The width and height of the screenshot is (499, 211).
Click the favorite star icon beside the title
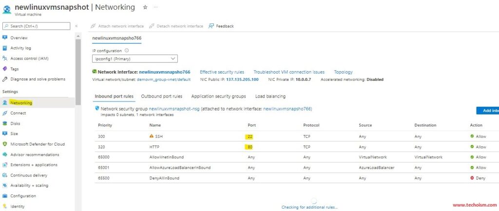pyautogui.click(x=145, y=7)
